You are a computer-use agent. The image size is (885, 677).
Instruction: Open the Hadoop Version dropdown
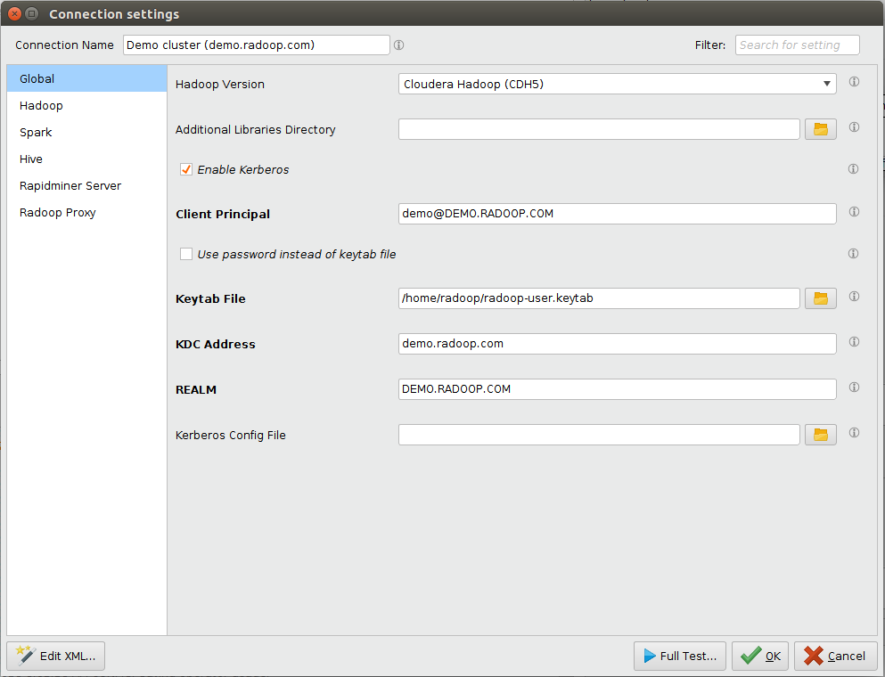pos(617,84)
